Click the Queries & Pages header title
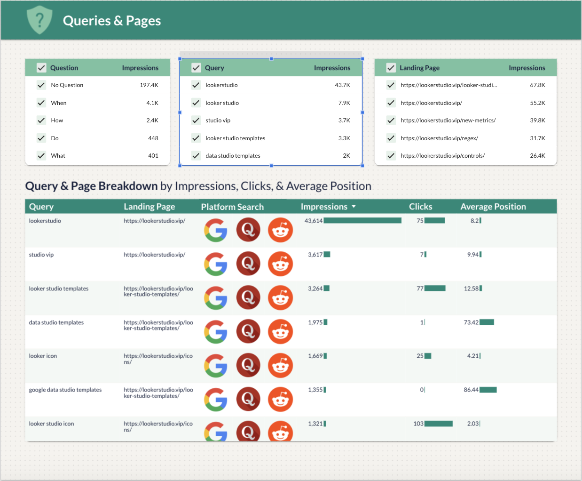582x481 pixels. pos(112,21)
